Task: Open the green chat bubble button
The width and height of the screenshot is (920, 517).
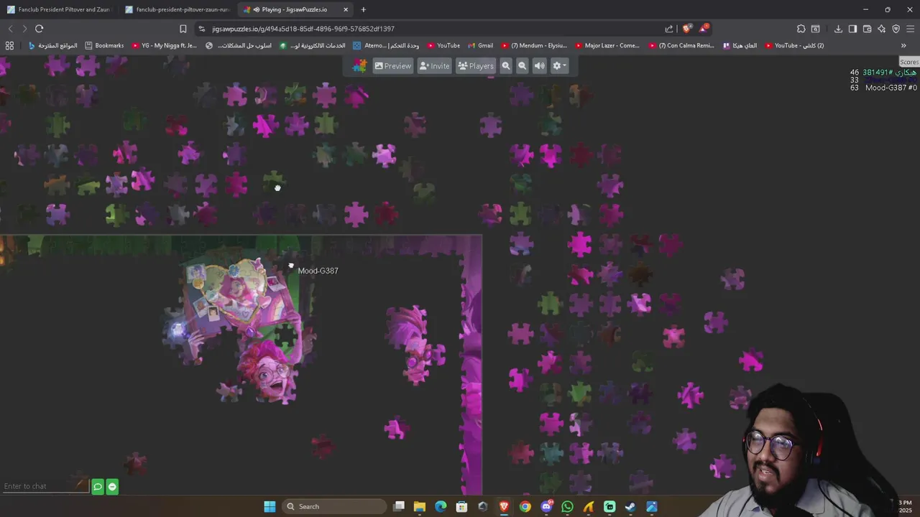Action: [x=98, y=487]
